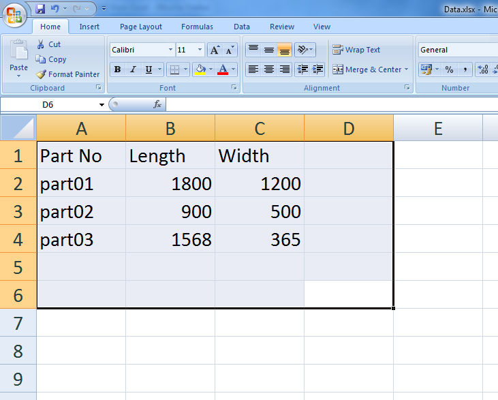
Task: Open the Alignment dialog launcher
Action: point(407,87)
